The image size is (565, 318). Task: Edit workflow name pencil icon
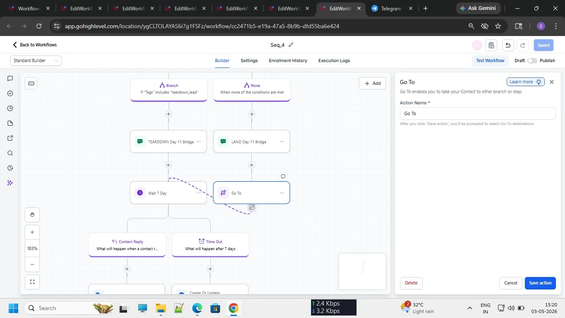click(291, 45)
